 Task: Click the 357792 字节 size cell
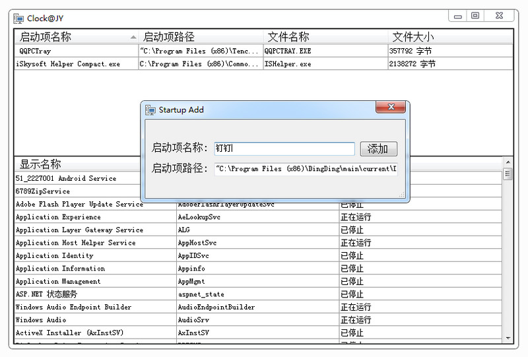451,51
